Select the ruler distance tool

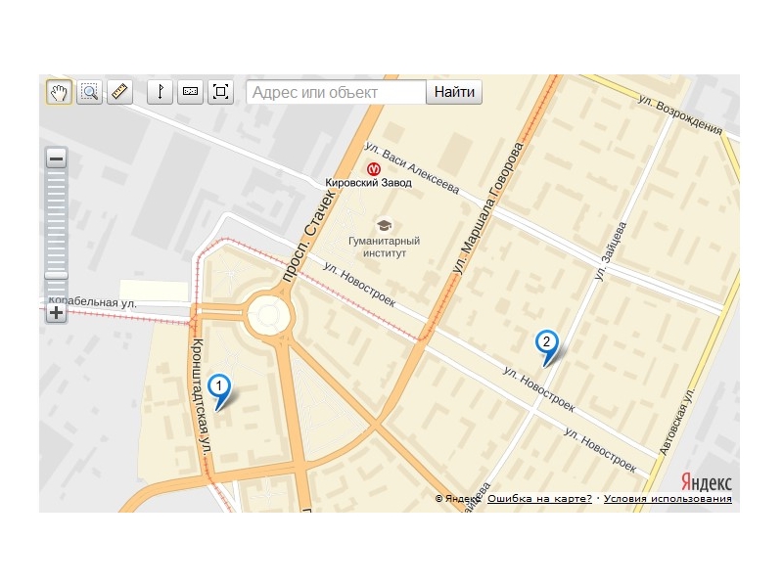[x=119, y=92]
